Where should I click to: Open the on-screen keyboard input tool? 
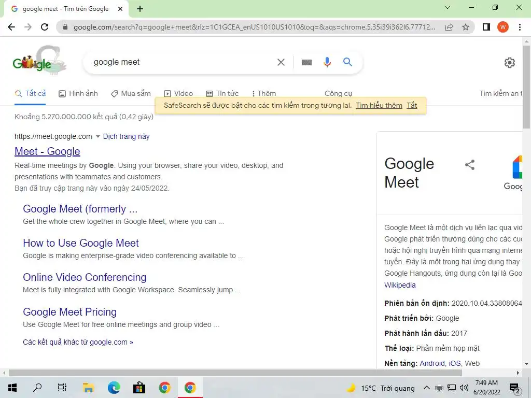306,62
